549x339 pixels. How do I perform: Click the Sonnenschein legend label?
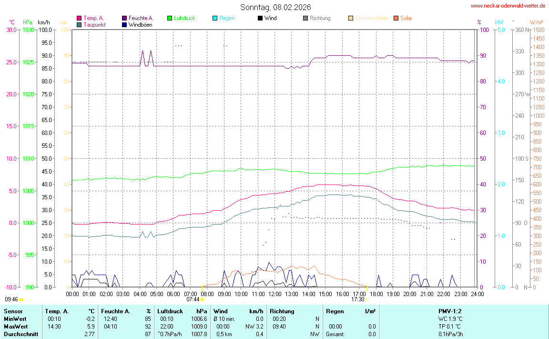coord(371,18)
